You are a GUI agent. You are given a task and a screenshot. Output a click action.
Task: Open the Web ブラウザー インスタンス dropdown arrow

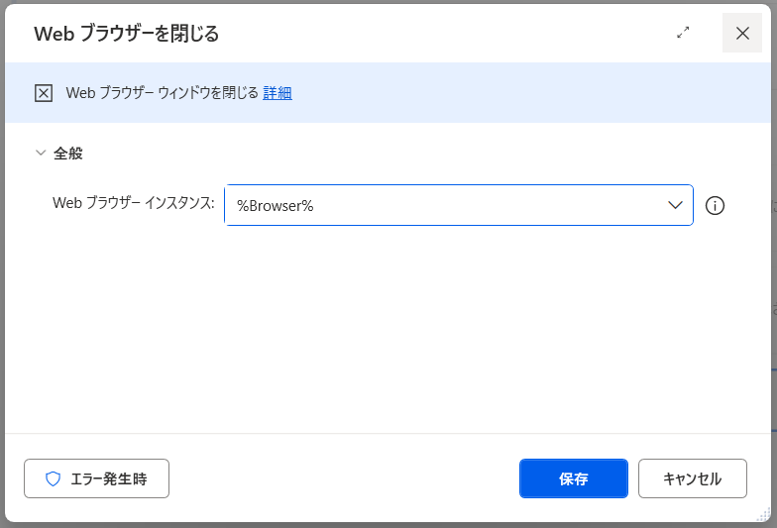pyautogui.click(x=675, y=205)
